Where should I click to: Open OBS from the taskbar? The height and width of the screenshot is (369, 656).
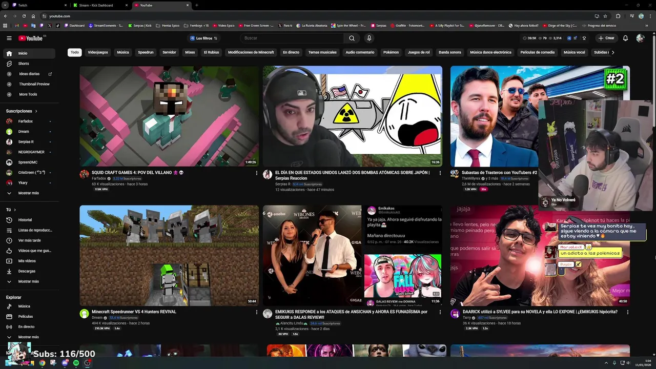[88, 363]
